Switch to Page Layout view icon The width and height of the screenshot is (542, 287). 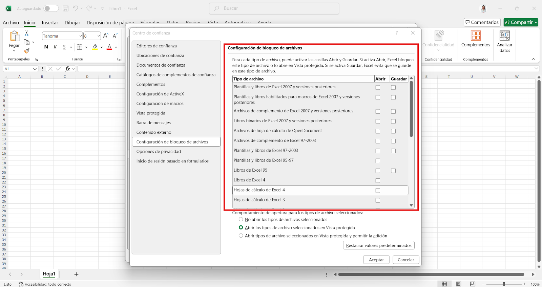click(458, 284)
